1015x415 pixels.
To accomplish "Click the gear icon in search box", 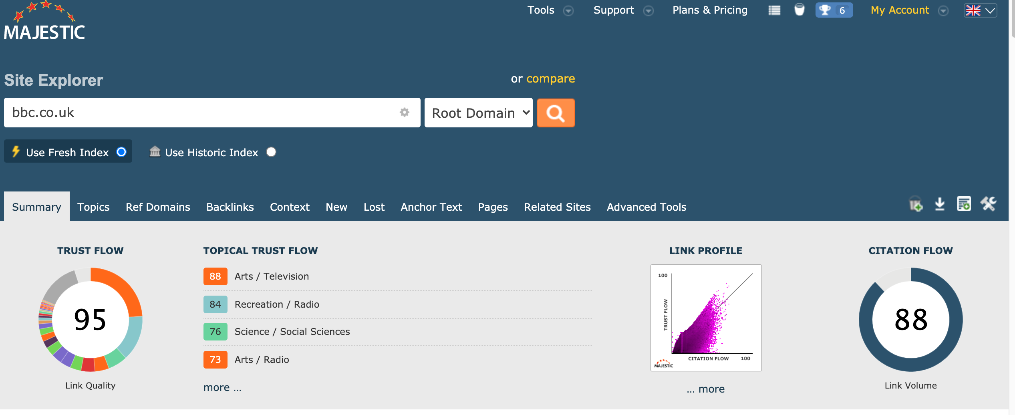I will (x=405, y=112).
